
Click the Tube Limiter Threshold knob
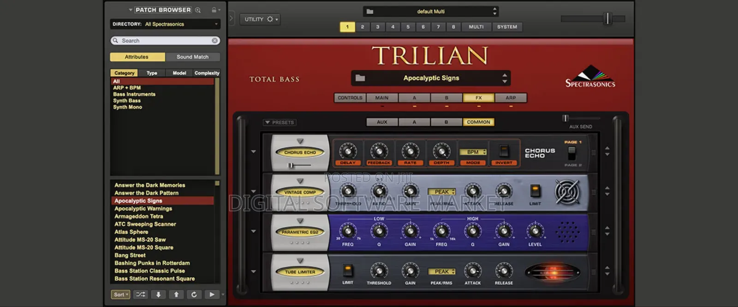pos(379,271)
